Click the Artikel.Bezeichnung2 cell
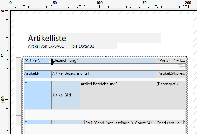 click(x=118, y=95)
